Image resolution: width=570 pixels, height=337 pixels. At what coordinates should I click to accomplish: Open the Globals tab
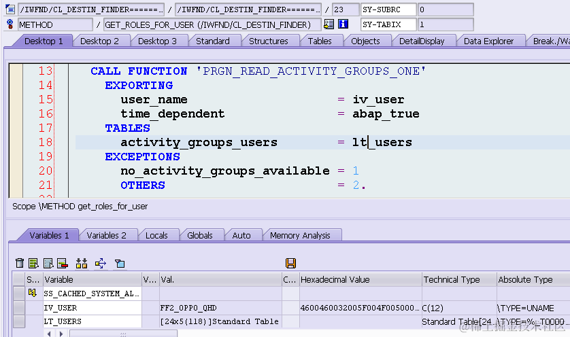pos(199,235)
